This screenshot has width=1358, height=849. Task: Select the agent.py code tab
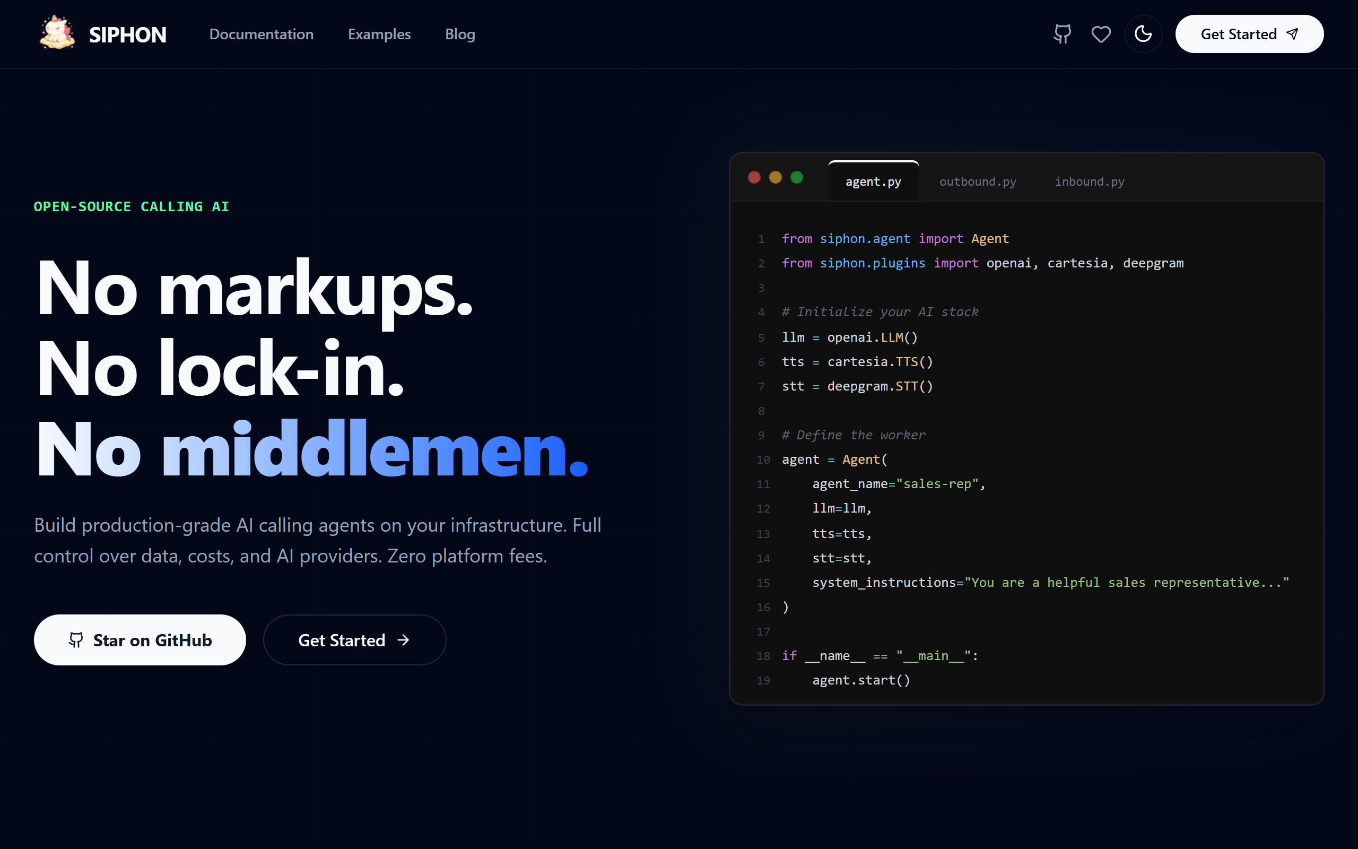[873, 181]
